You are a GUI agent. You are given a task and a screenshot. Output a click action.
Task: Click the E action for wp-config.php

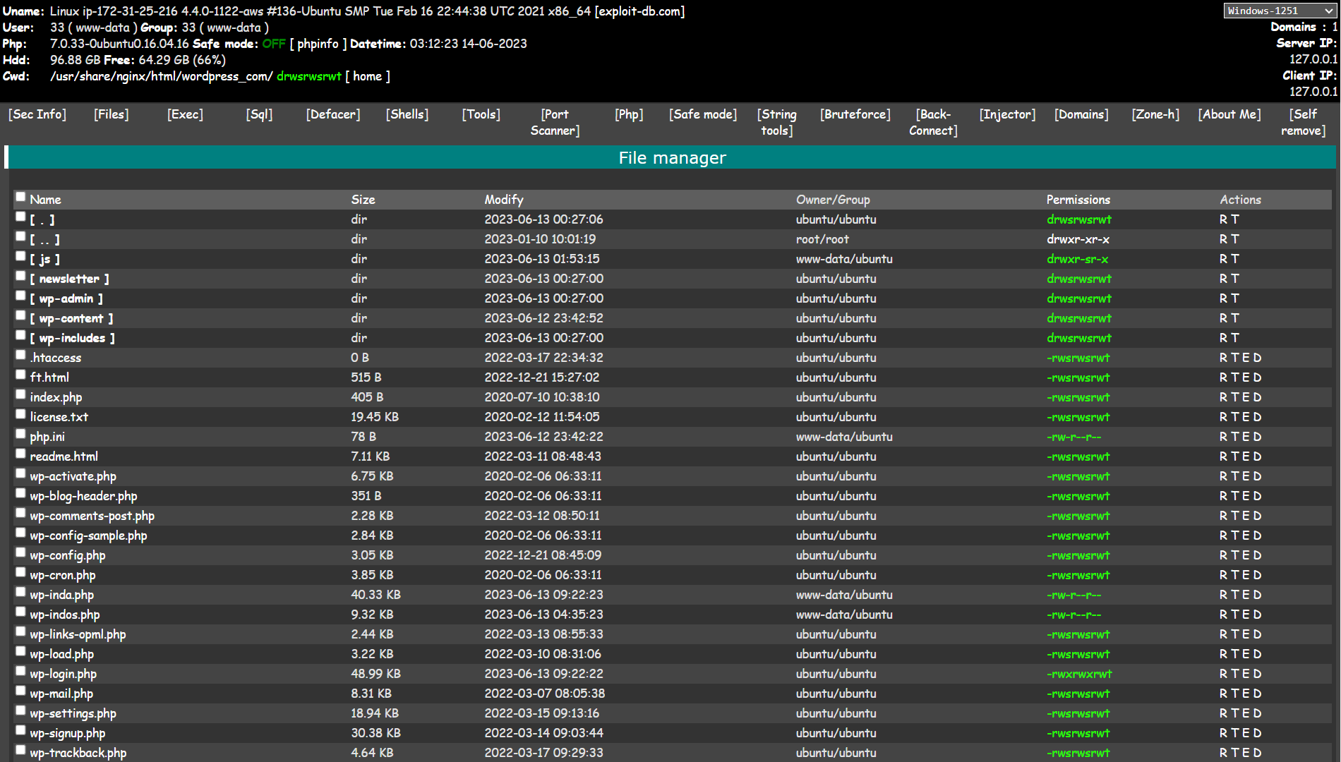[1246, 555]
